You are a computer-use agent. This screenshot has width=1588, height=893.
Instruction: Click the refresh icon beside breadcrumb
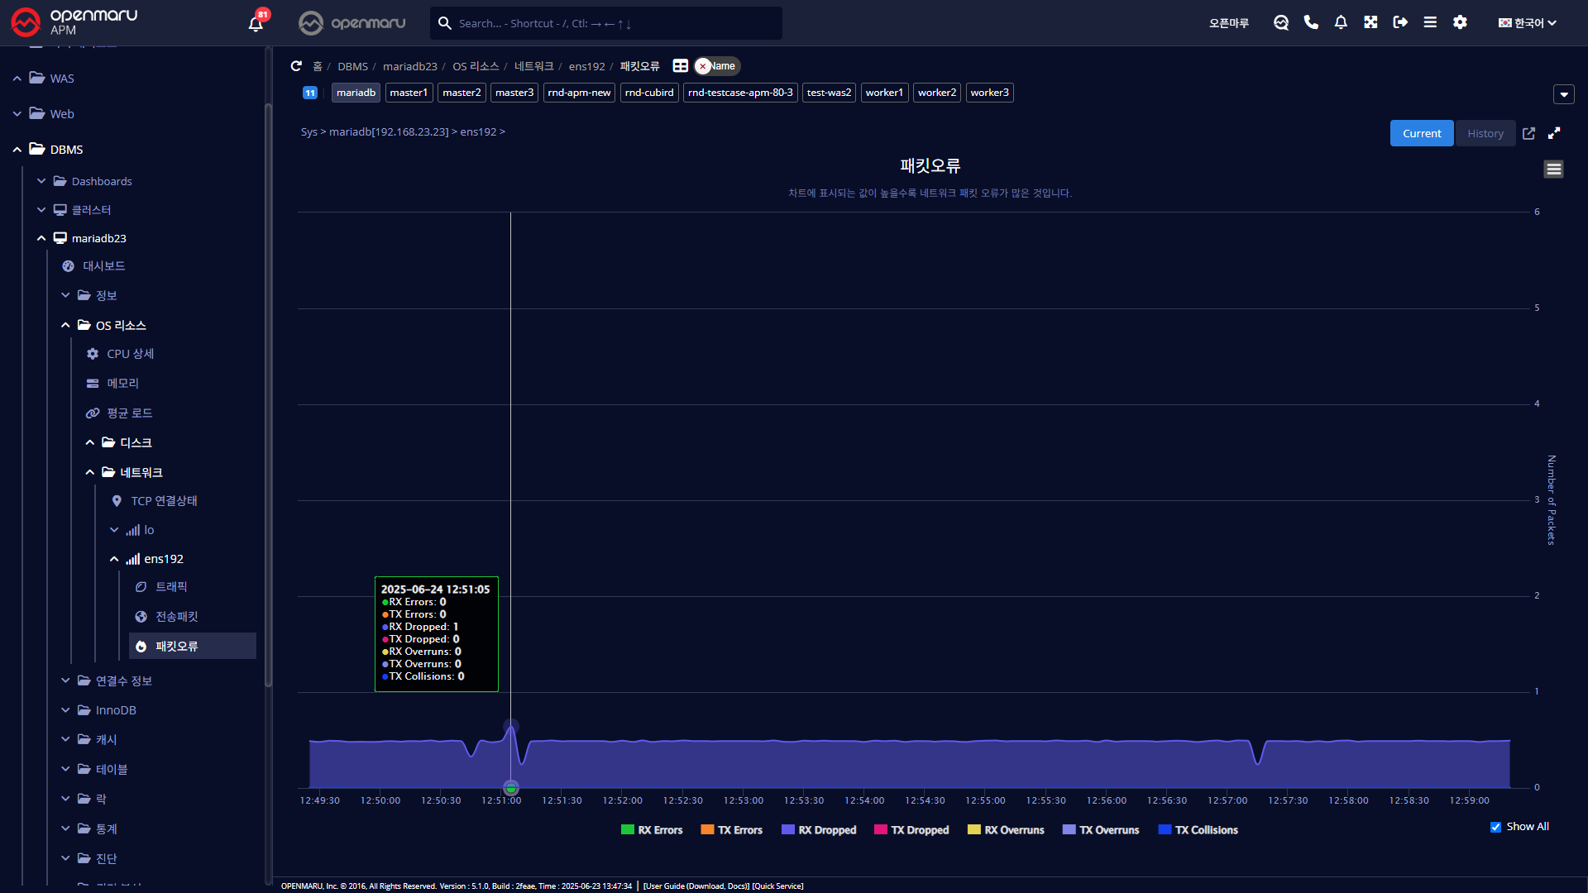pyautogui.click(x=296, y=66)
